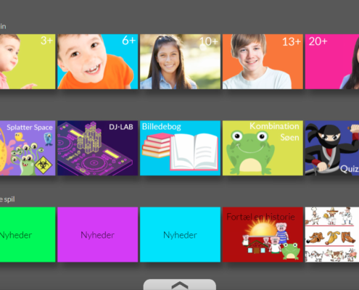This screenshot has height=290, width=359.
Task: Click the open book illustration in Billedebog
Action: pos(194,152)
